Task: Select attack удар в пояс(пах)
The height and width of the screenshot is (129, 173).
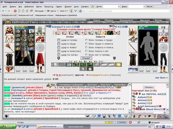Action: tap(59, 51)
